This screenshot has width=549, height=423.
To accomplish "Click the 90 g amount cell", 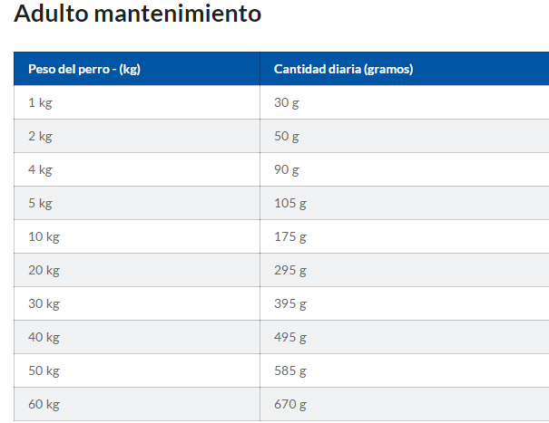I will [x=286, y=169].
